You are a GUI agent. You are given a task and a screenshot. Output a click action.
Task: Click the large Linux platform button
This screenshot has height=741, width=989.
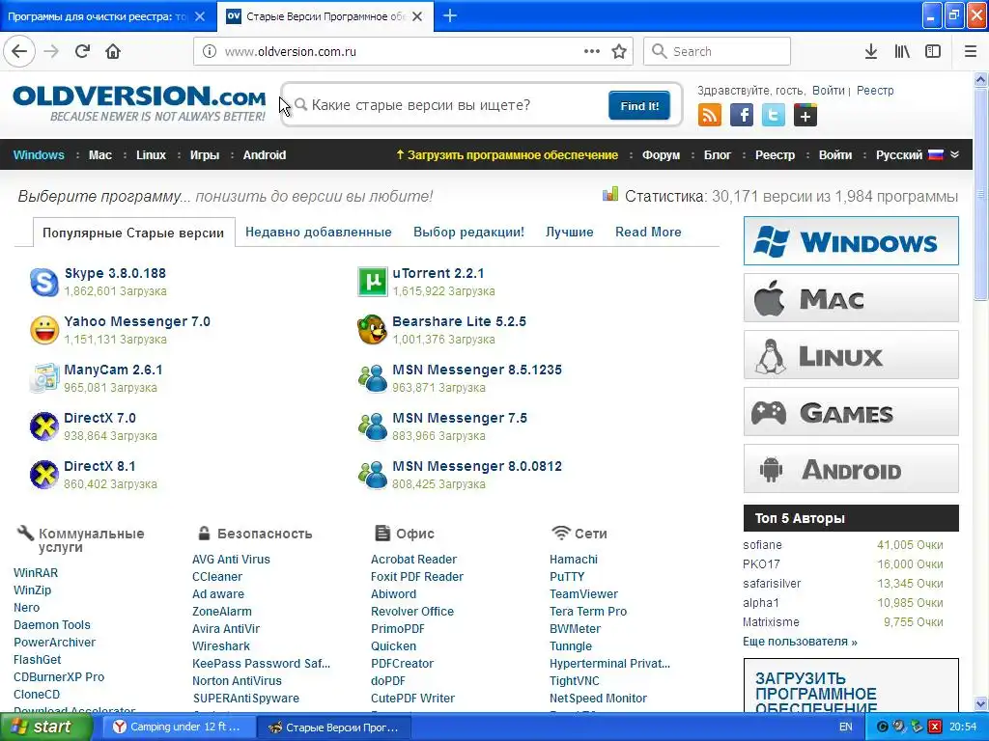coord(851,355)
